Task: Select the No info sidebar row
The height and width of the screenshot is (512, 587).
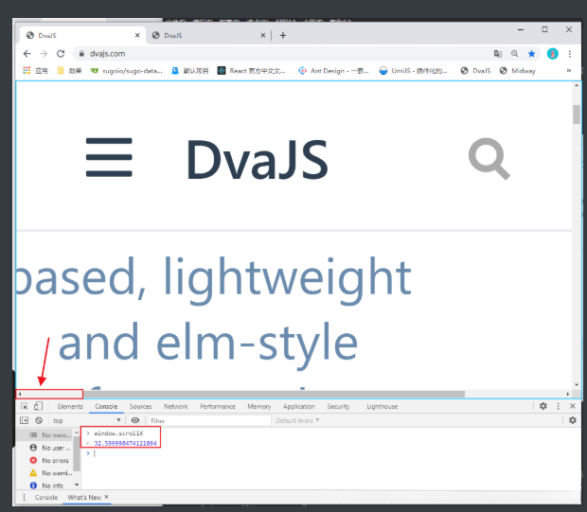Action: pyautogui.click(x=46, y=486)
